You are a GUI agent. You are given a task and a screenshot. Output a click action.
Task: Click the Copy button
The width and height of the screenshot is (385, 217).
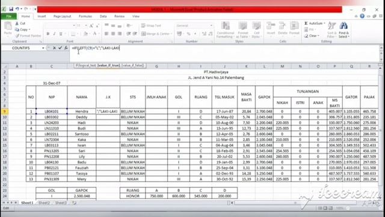tap(23, 30)
